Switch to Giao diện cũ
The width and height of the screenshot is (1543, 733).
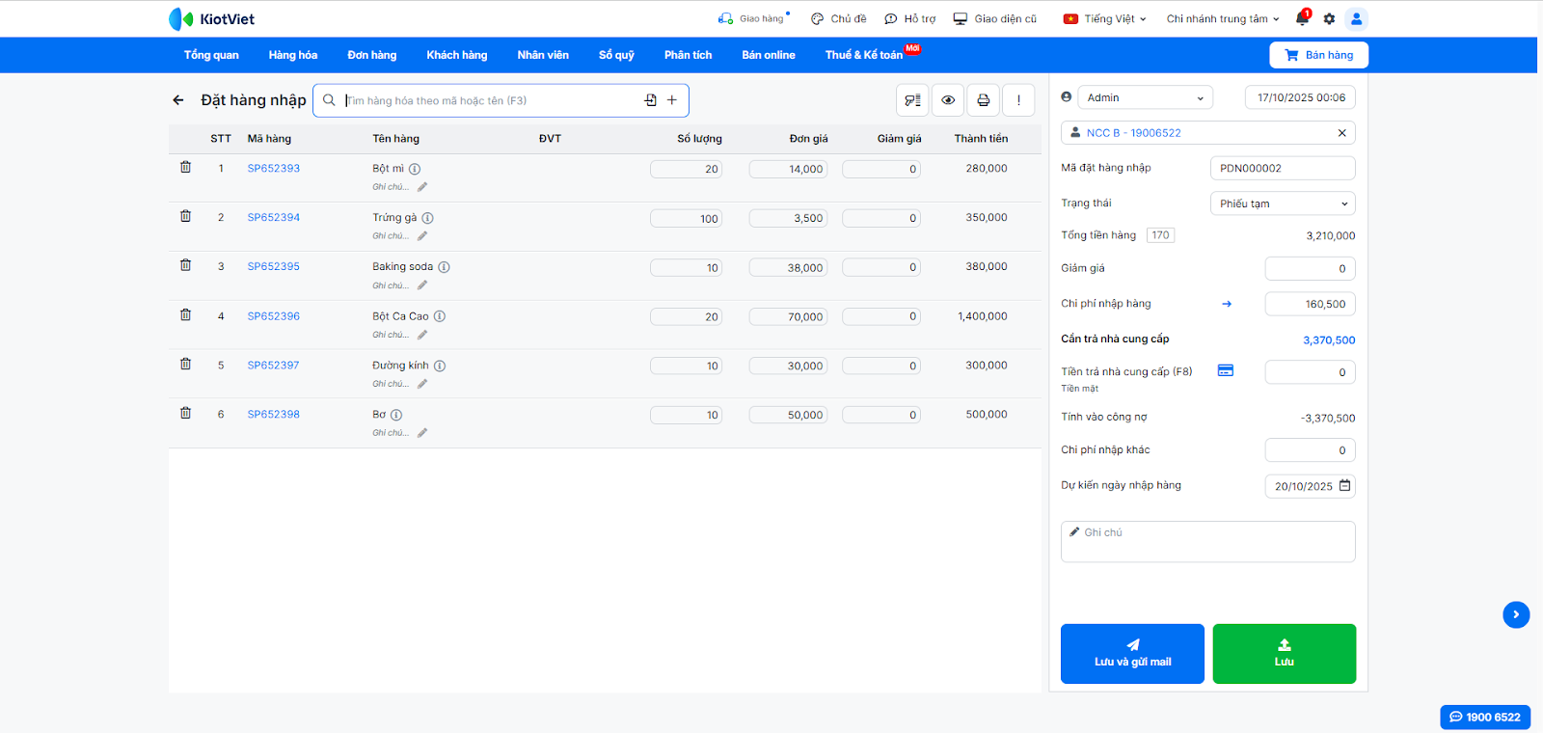pyautogui.click(x=995, y=18)
